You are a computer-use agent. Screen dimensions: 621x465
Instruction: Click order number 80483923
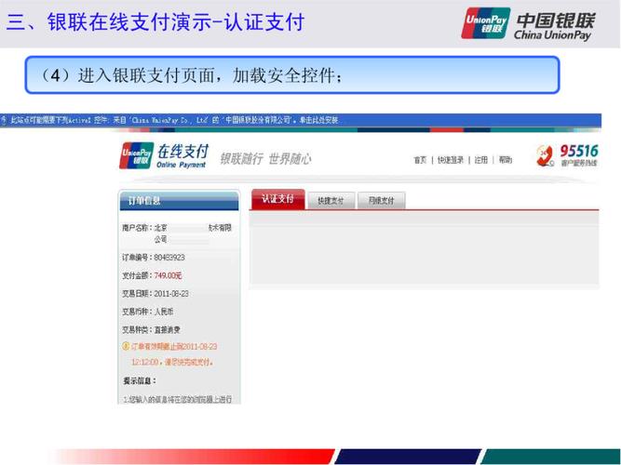[x=169, y=258]
